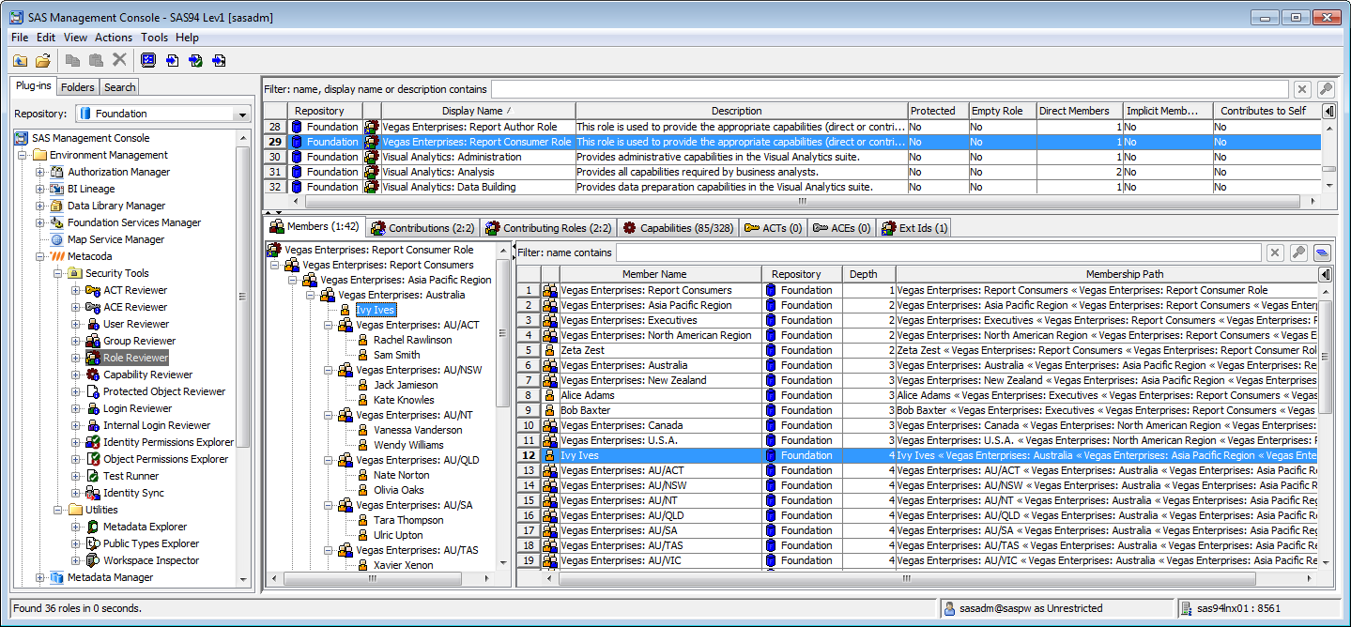Select Vegas Enterprises: Canada member row
Screen dimensions: 1351x627
[x=917, y=425]
